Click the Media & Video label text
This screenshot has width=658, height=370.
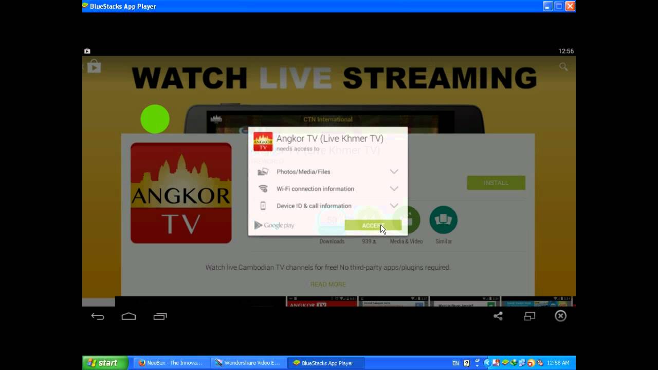coord(406,242)
